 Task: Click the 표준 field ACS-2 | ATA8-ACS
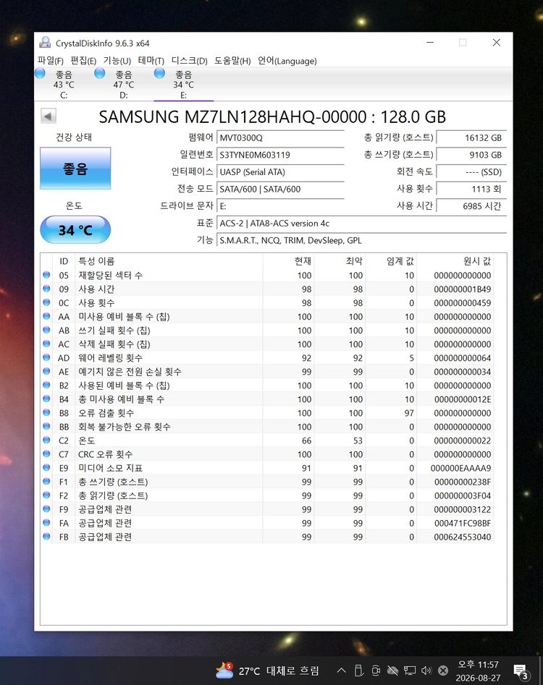[x=361, y=224]
